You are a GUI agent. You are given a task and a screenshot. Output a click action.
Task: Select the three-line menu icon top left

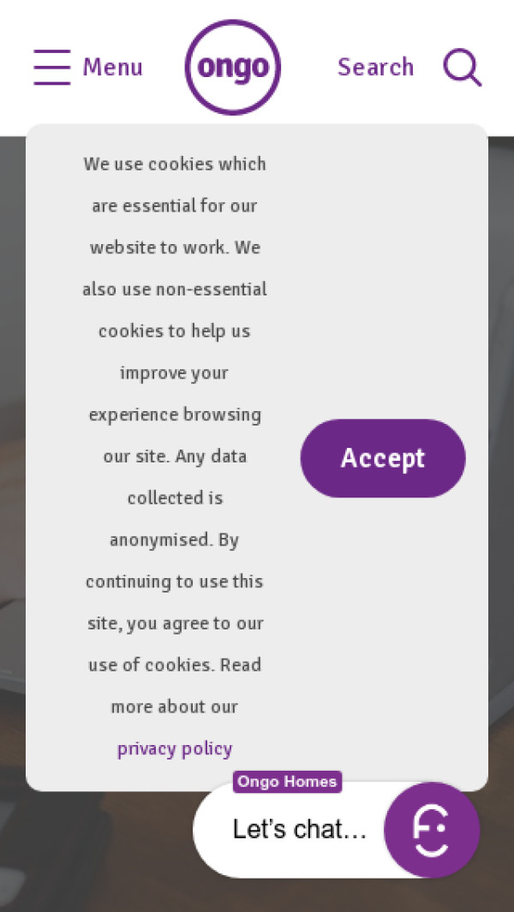[x=51, y=67]
